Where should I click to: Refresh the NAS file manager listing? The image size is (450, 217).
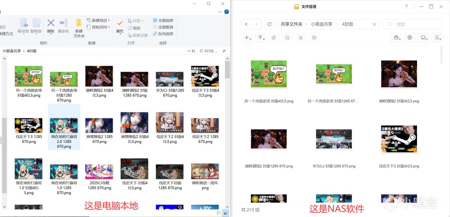(269, 24)
